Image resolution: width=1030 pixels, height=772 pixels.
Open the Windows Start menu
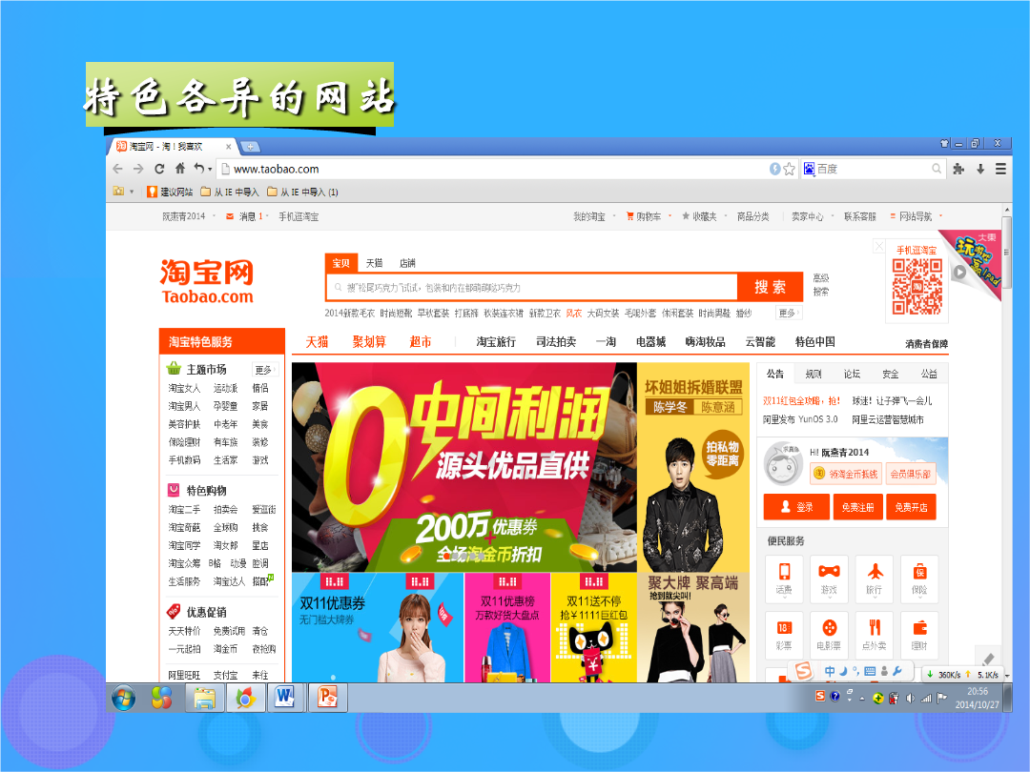123,698
